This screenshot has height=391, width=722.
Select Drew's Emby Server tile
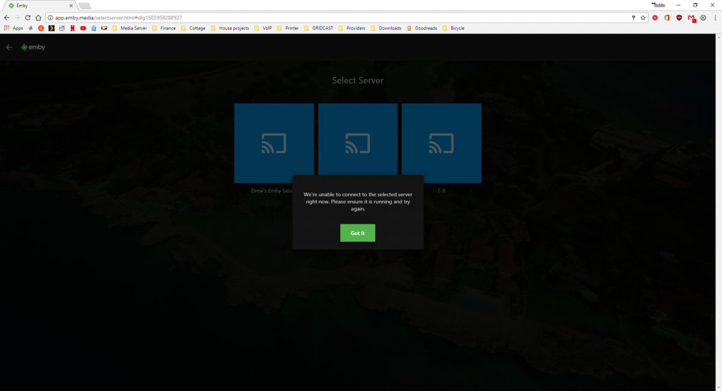point(274,143)
